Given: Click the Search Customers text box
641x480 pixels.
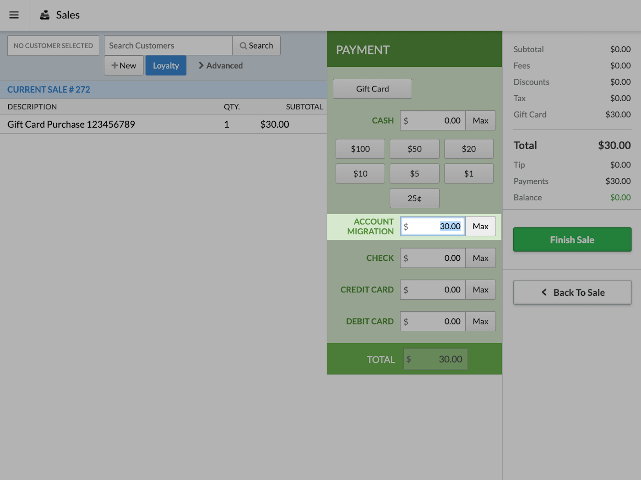Looking at the screenshot, I should (168, 45).
